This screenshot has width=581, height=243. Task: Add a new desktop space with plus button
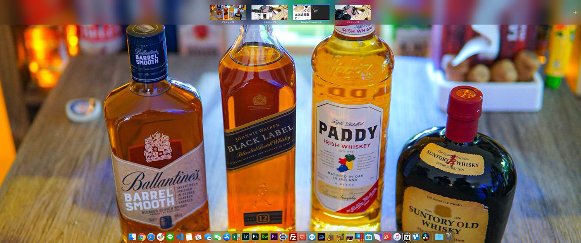tap(575, 12)
